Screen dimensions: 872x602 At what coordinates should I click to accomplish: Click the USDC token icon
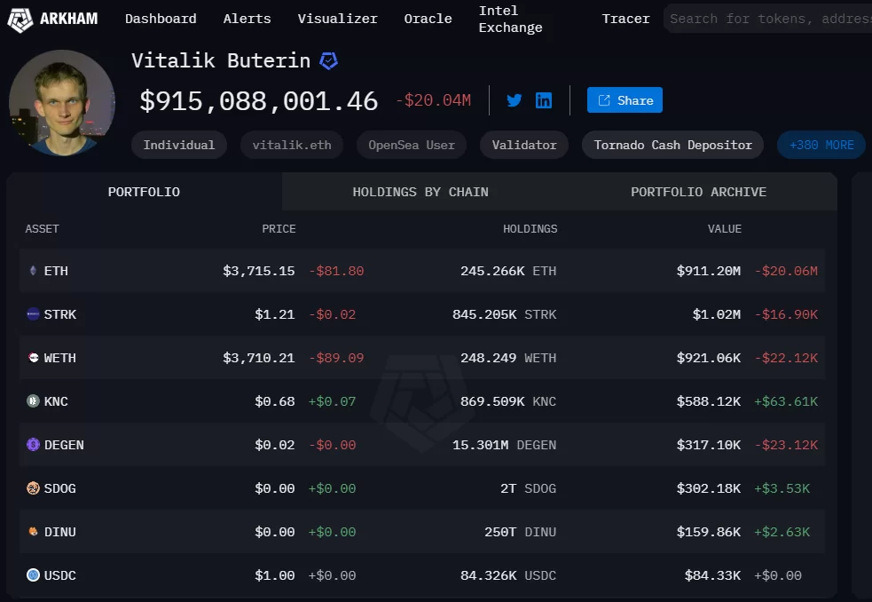(34, 575)
